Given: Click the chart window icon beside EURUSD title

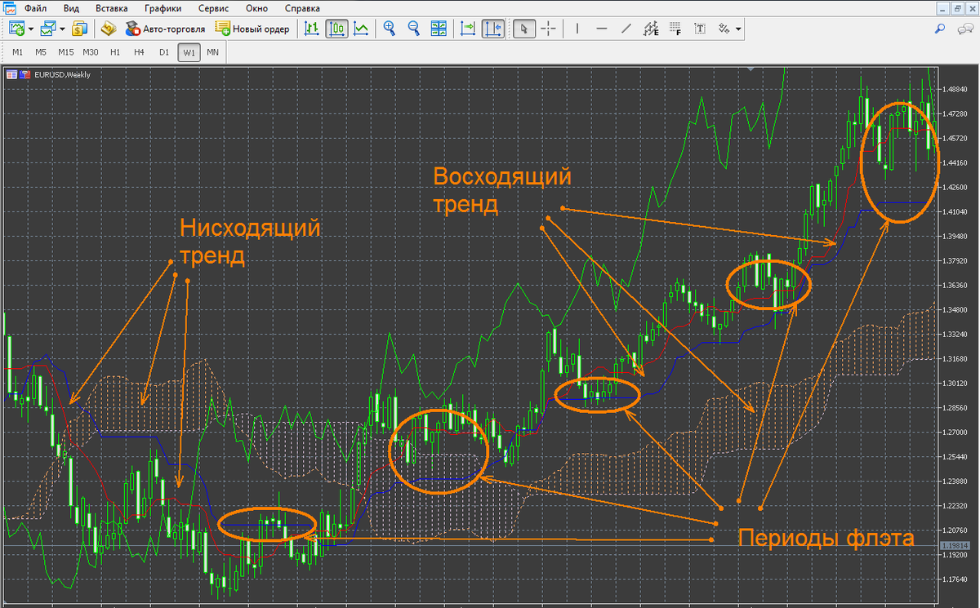Looking at the screenshot, I should 11,74.
